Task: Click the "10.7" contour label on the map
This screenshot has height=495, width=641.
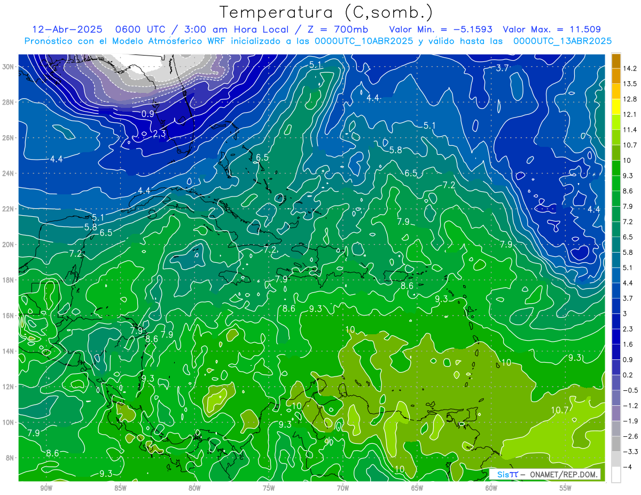Action: (559, 410)
